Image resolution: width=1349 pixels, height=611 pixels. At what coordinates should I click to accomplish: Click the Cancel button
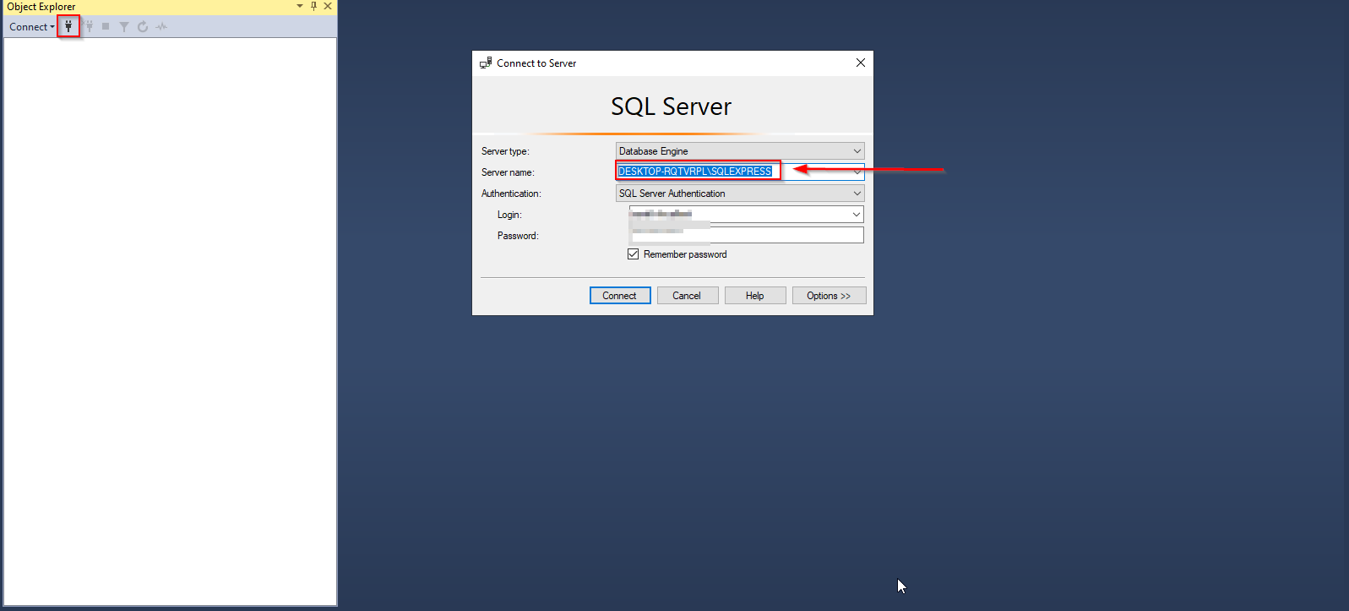pyautogui.click(x=688, y=295)
